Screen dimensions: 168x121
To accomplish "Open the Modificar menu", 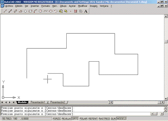I will [x=83, y=6].
